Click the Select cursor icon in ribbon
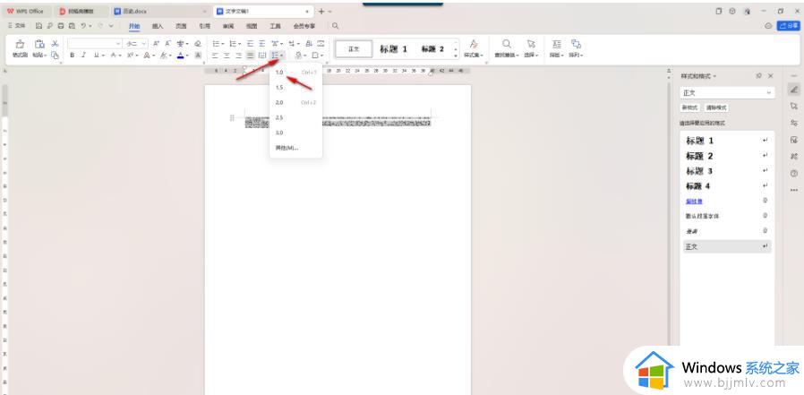 click(x=531, y=44)
